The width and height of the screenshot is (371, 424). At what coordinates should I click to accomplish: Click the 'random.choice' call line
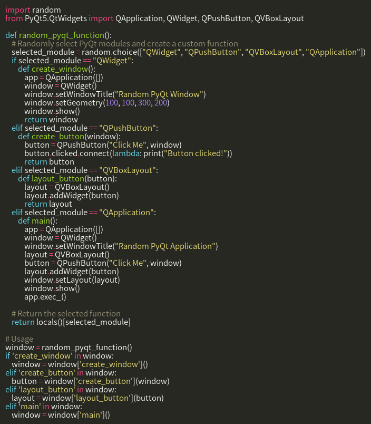[188, 52]
